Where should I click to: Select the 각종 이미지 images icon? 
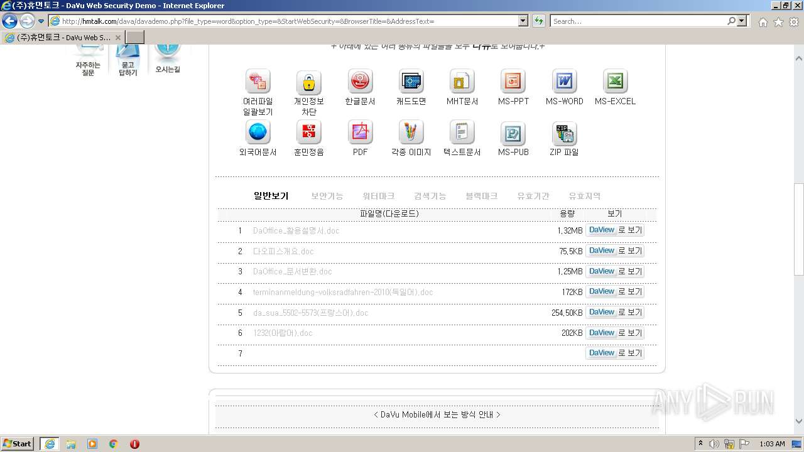pyautogui.click(x=411, y=132)
